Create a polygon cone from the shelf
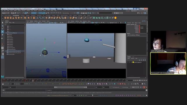Viewport: 187px width, 105px height. pyautogui.click(x=13, y=18)
